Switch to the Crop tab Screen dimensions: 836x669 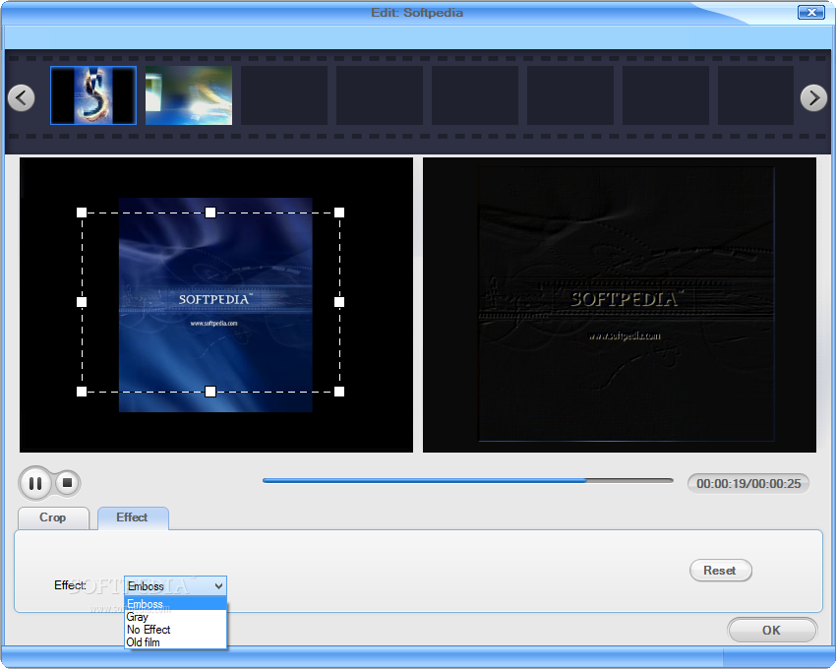53,518
